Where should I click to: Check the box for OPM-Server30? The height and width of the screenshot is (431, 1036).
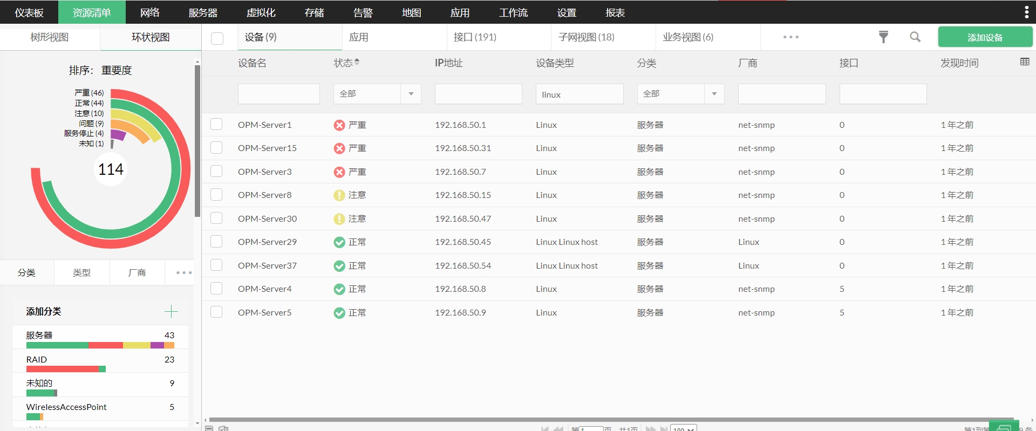pos(216,218)
